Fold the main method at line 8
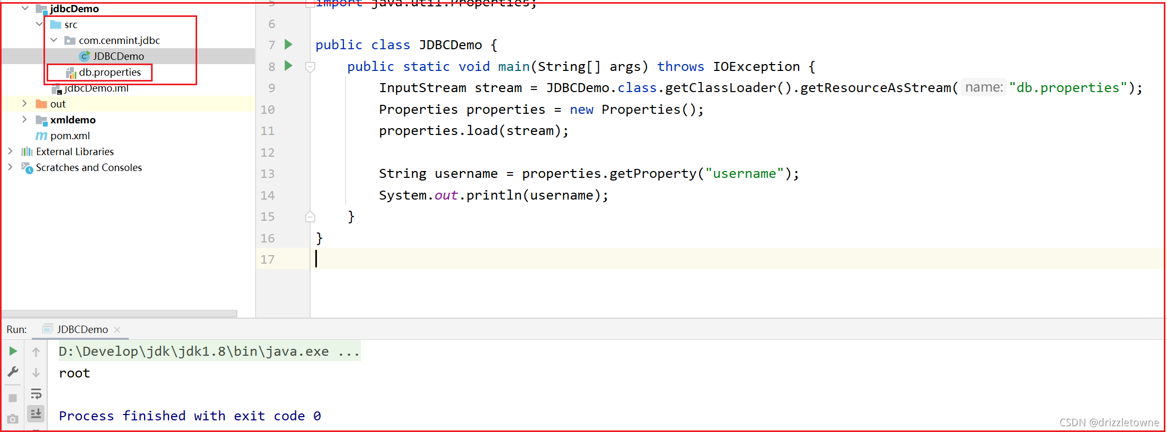This screenshot has height=432, width=1167. pyautogui.click(x=311, y=67)
